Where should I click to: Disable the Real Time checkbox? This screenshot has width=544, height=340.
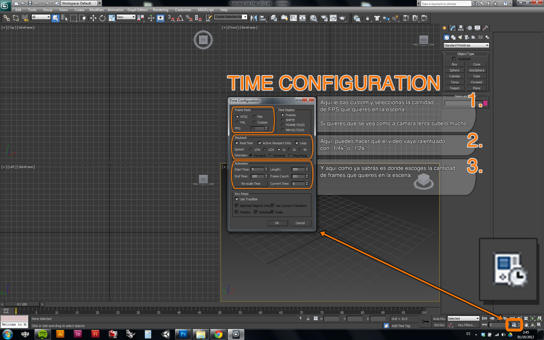click(x=237, y=143)
